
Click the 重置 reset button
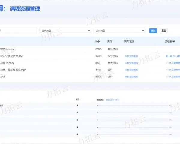coord(164,30)
